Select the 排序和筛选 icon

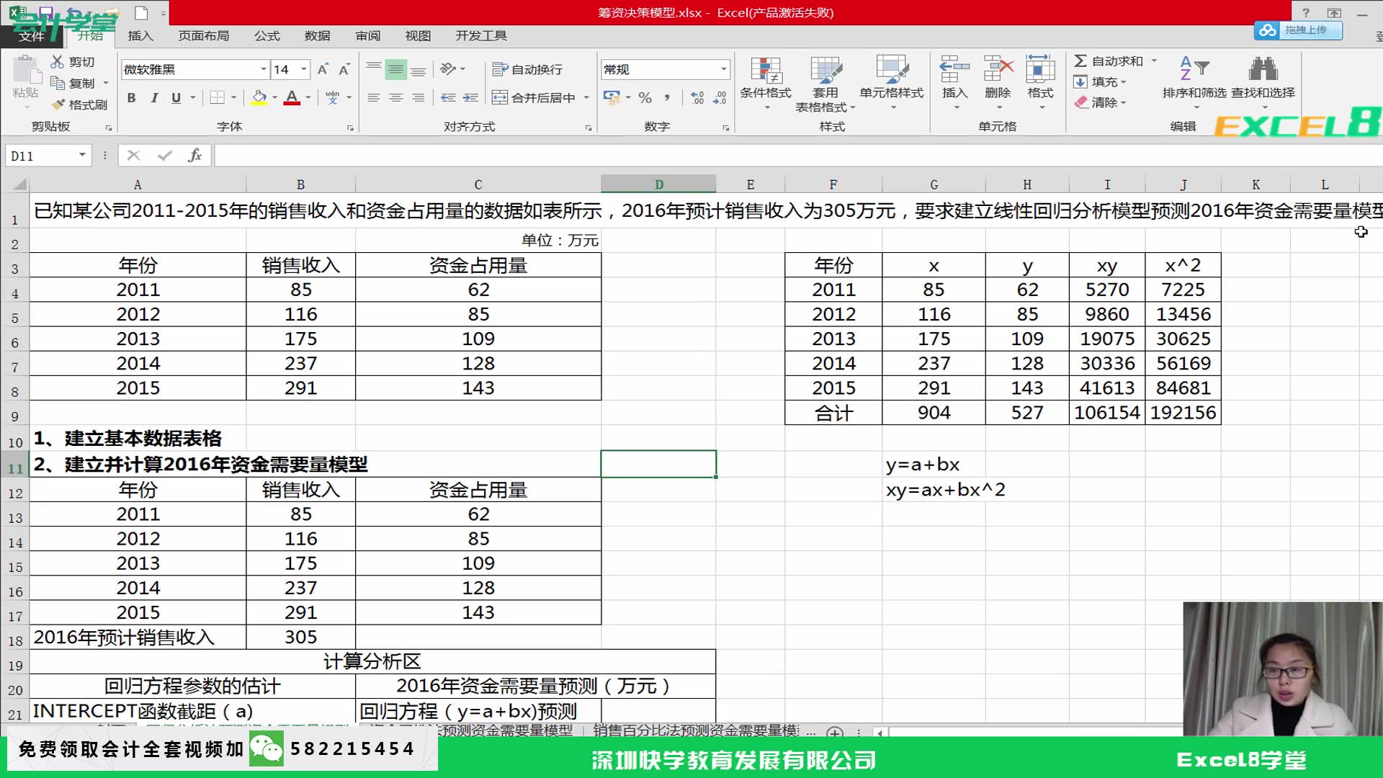(1196, 81)
